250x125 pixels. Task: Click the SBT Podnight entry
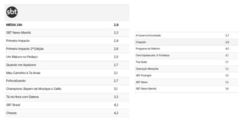coord(187,75)
